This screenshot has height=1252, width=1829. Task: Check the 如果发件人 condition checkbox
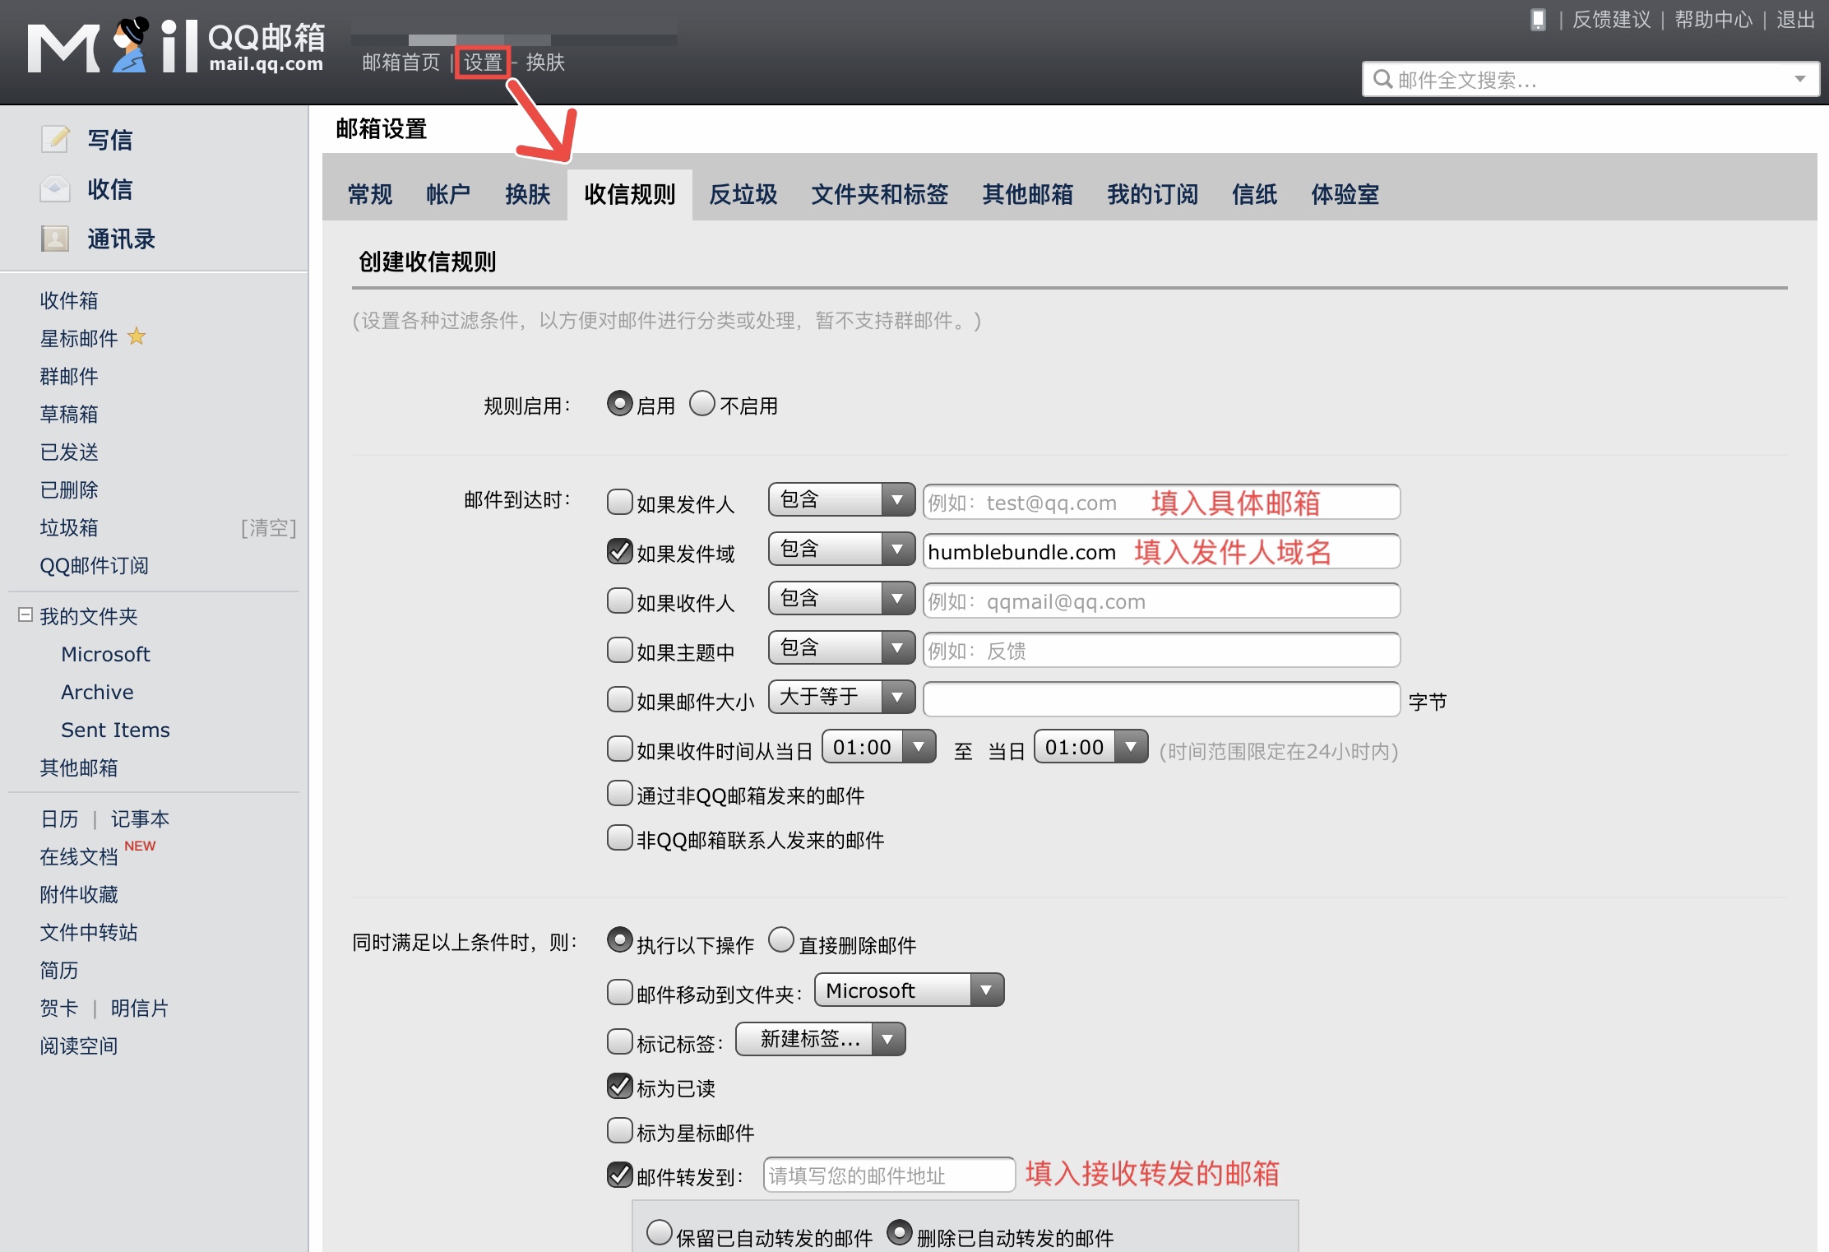click(619, 502)
